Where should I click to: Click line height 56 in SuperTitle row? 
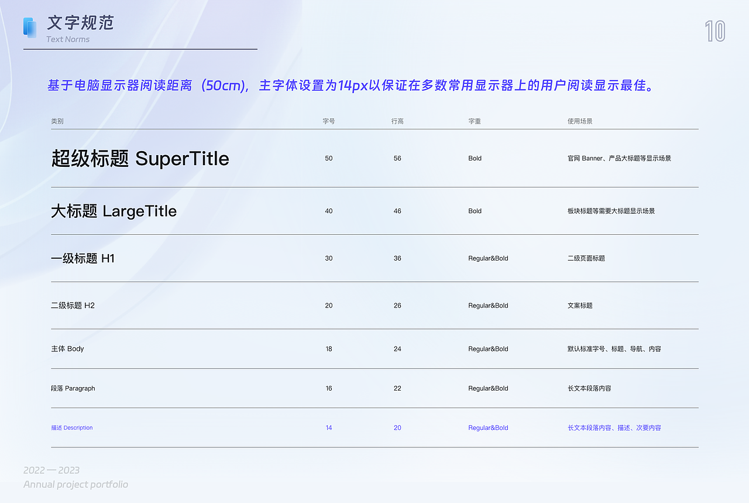397,158
